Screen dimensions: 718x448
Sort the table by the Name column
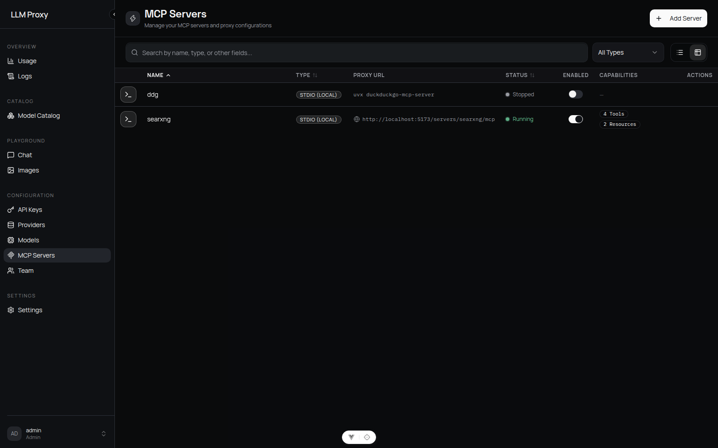tap(159, 75)
